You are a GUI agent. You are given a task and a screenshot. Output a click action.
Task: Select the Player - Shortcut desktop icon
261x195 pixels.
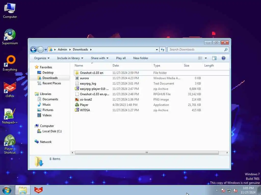pyautogui.click(x=10, y=144)
